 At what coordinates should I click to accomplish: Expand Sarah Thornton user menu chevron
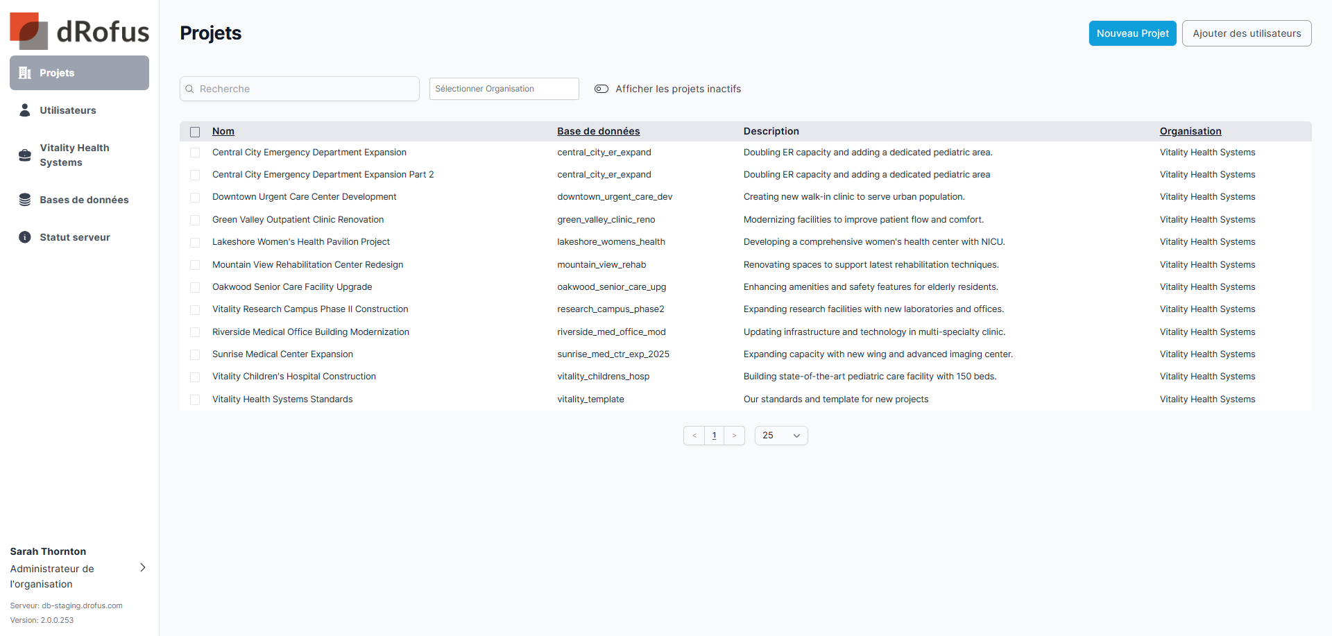[143, 567]
